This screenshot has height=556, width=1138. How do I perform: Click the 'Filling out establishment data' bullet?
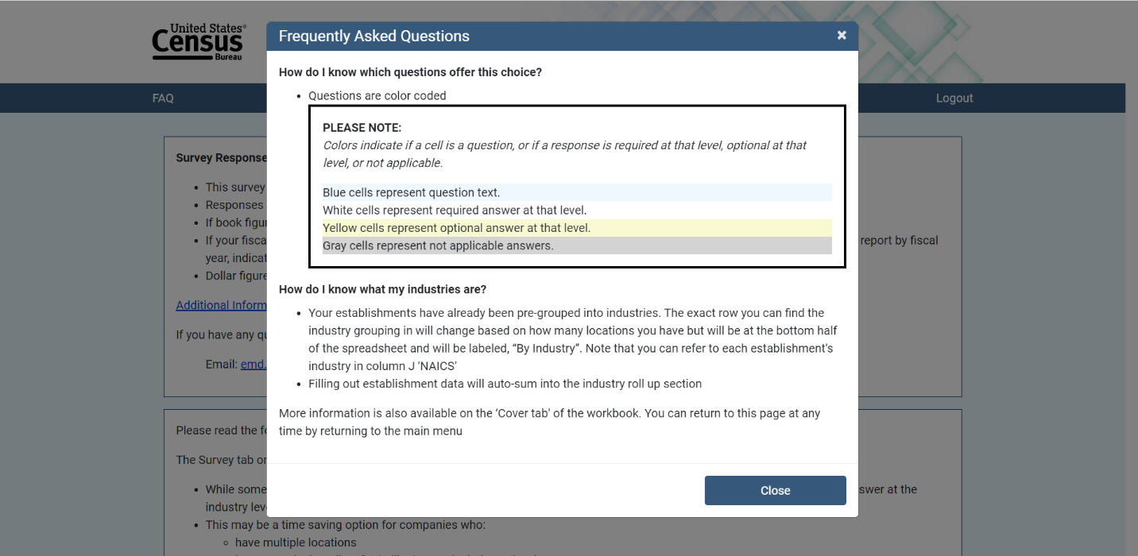[505, 384]
